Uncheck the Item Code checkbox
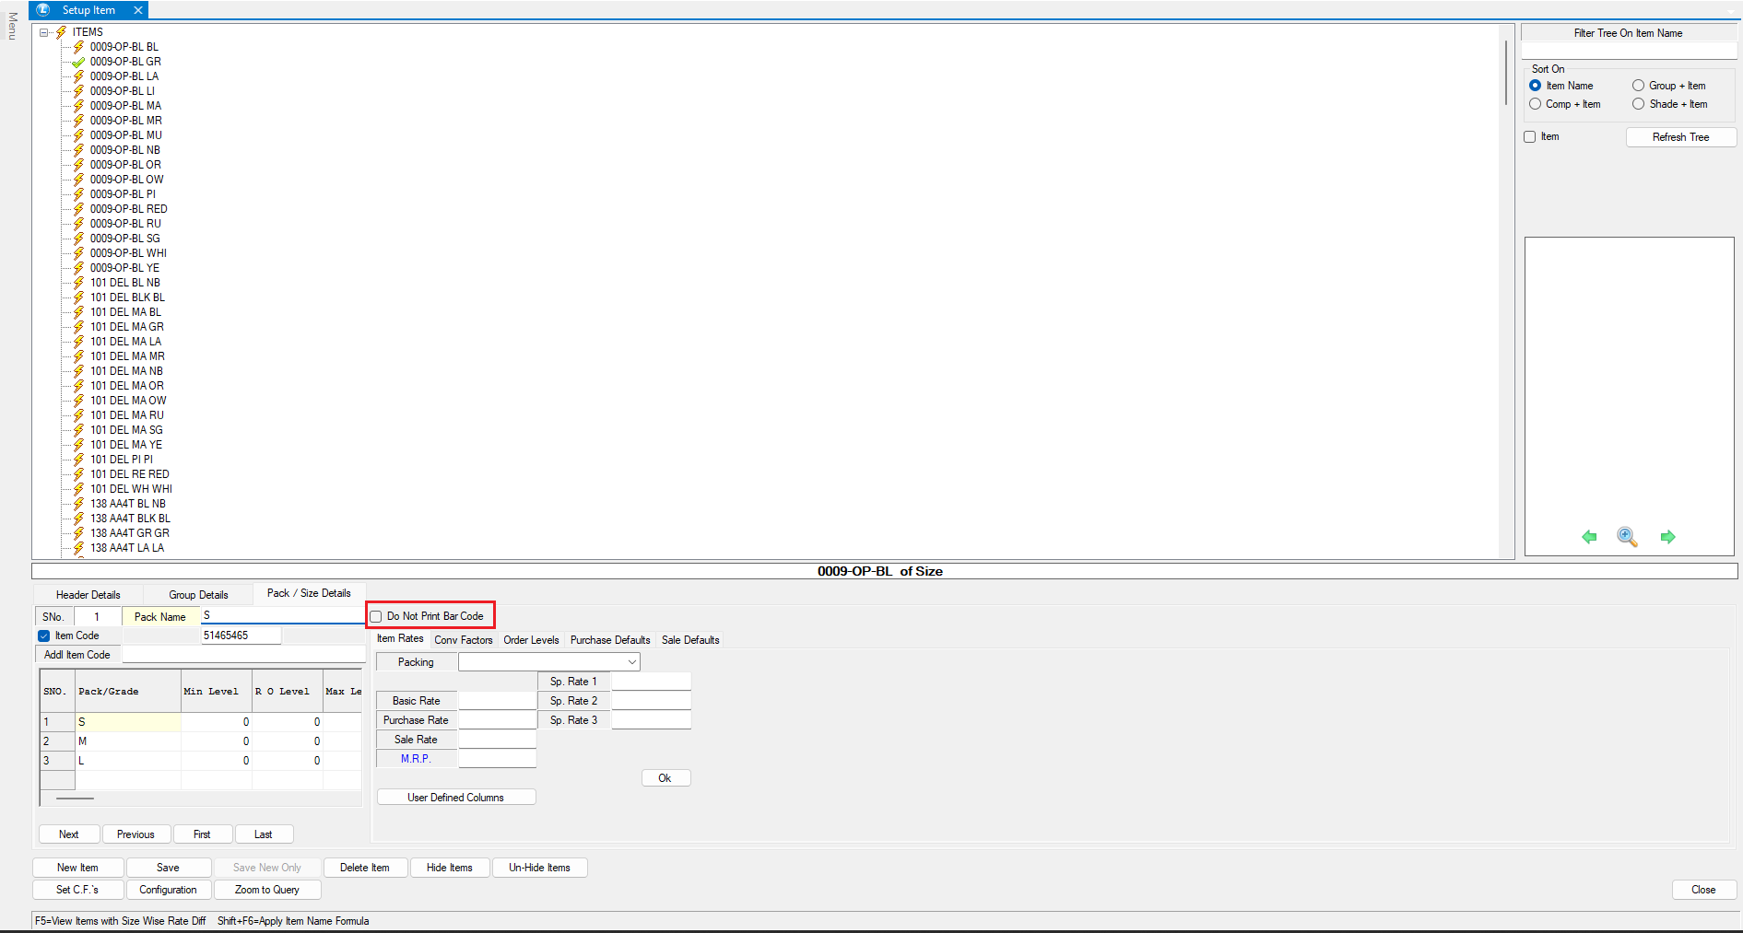1743x933 pixels. click(x=44, y=636)
